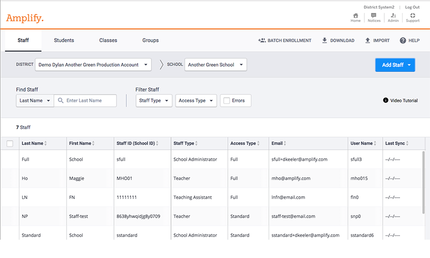The image size is (430, 258).
Task: Click the DOWNLOAD text button
Action: tap(342, 40)
